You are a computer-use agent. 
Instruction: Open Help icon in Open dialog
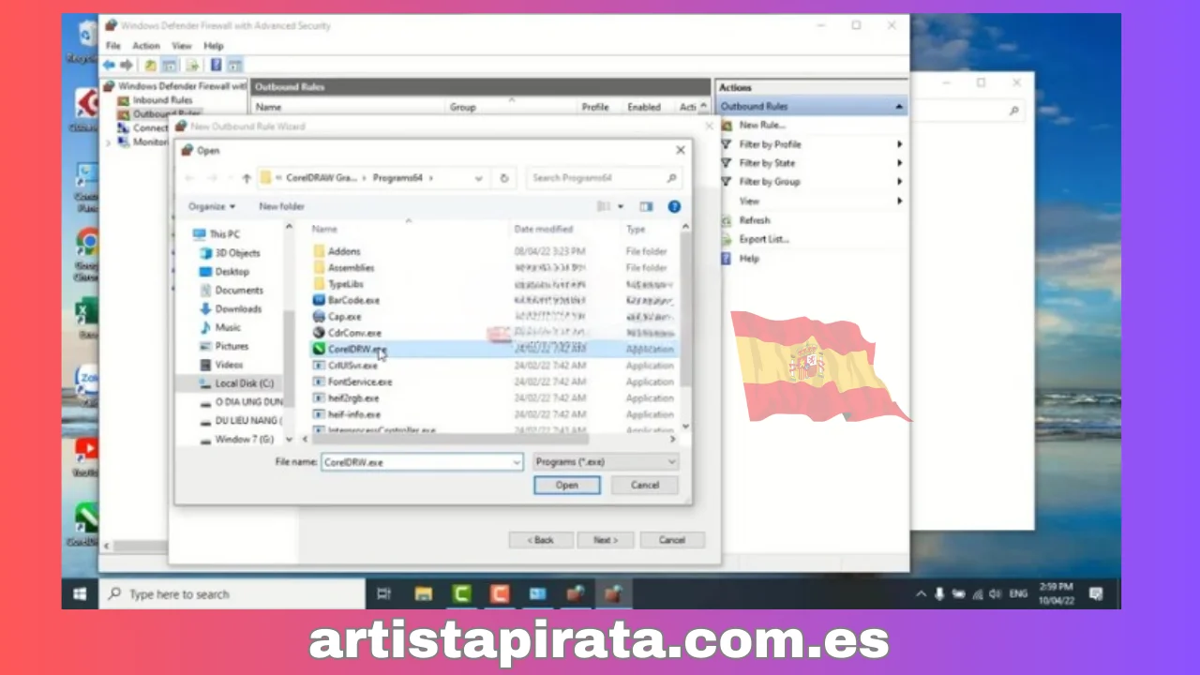[674, 206]
